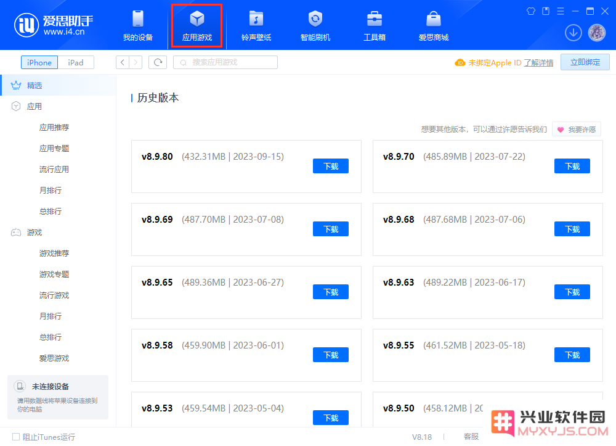
Task: Click the refresh page icon
Action: pos(158,62)
